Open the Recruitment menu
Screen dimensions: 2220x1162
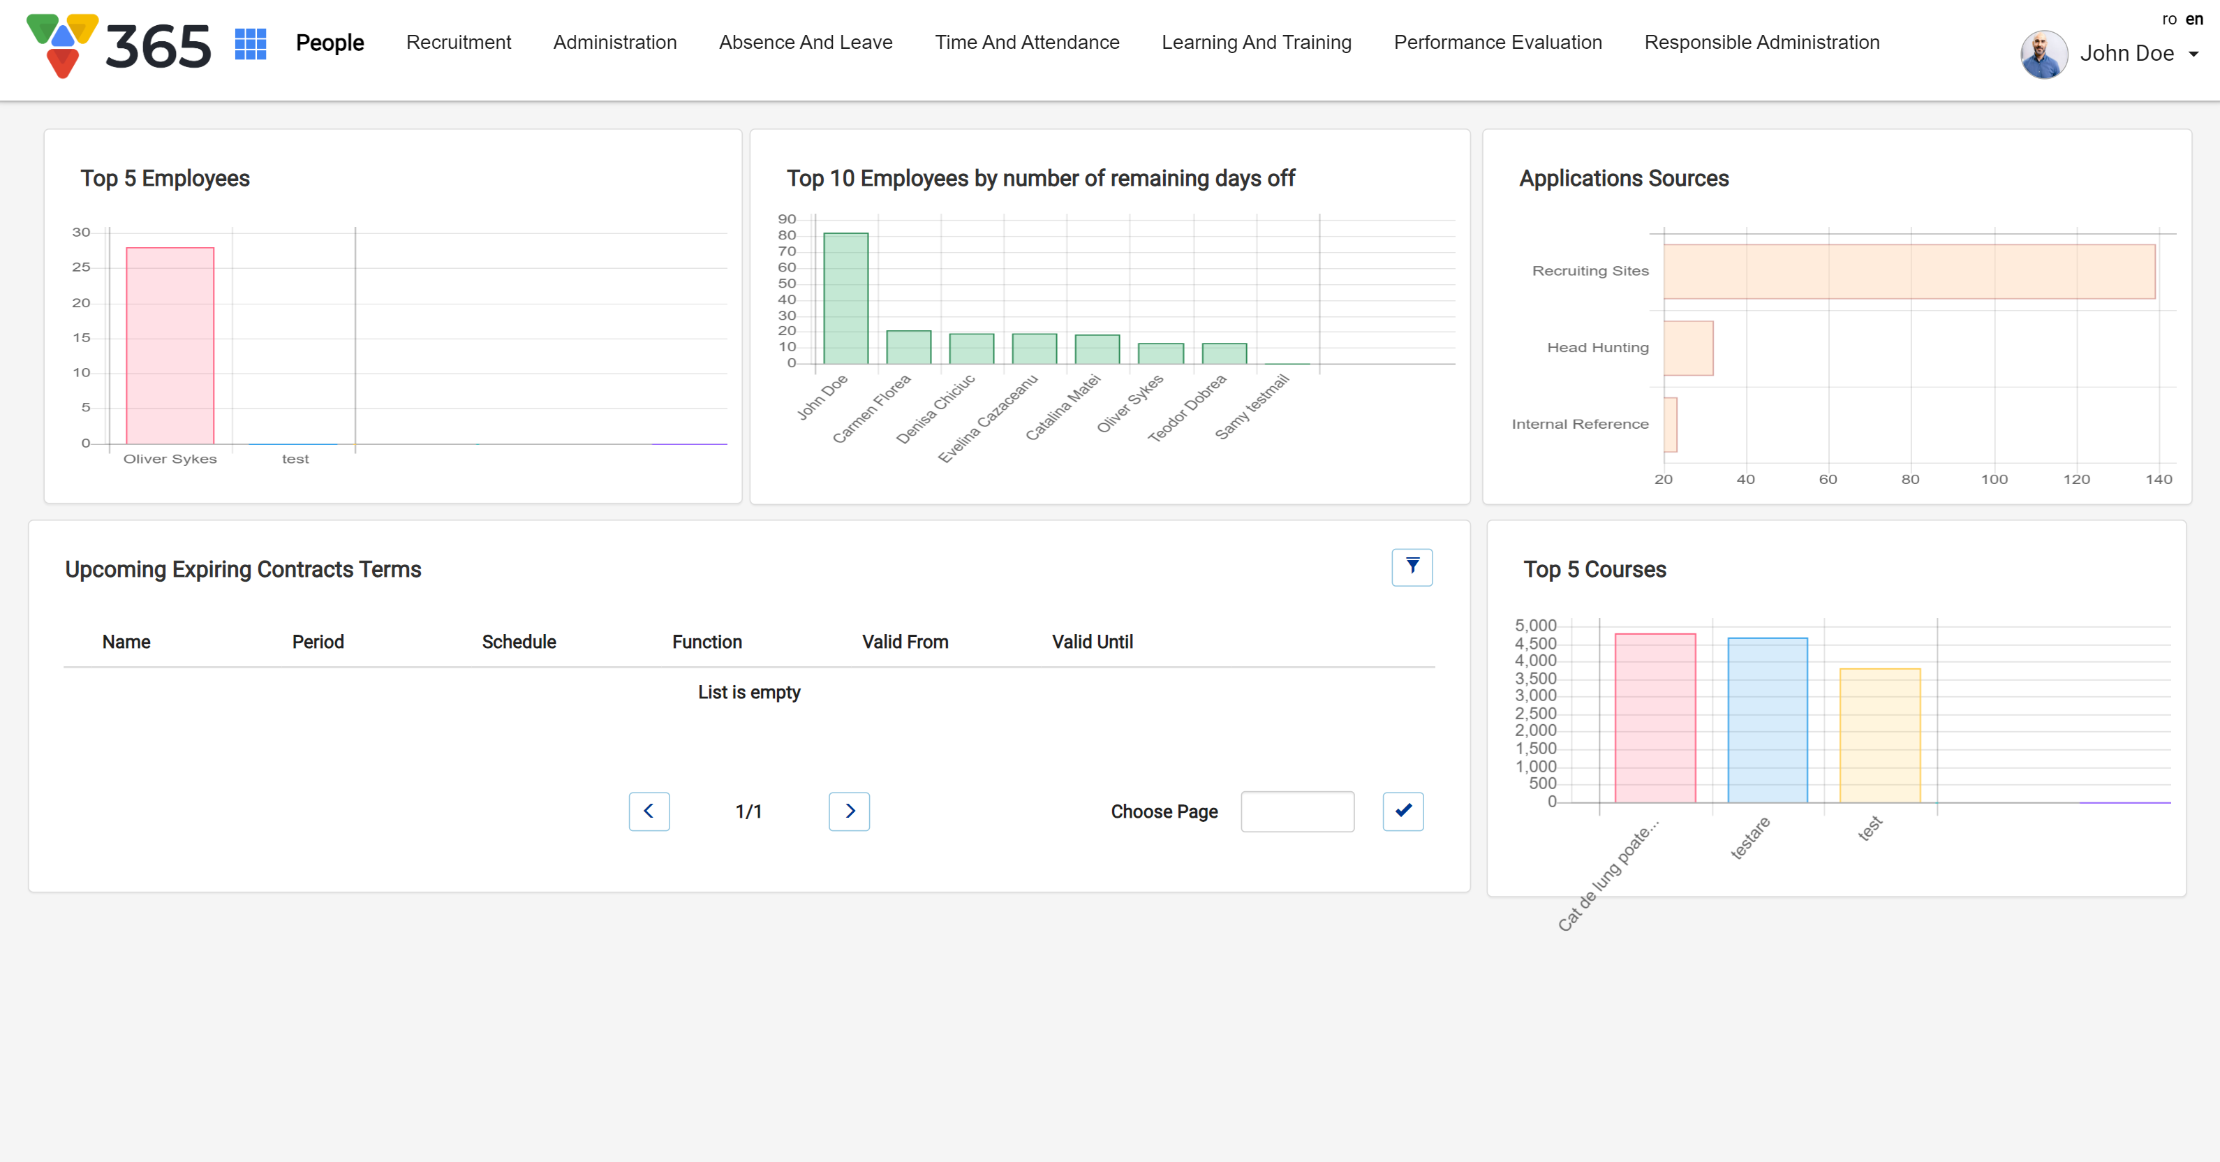pyautogui.click(x=459, y=42)
